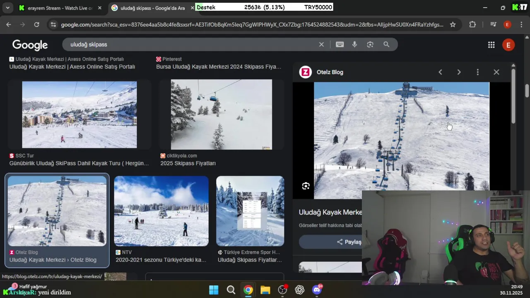Click the preview panel scrollbar
This screenshot has width=530, height=298.
[513, 96]
